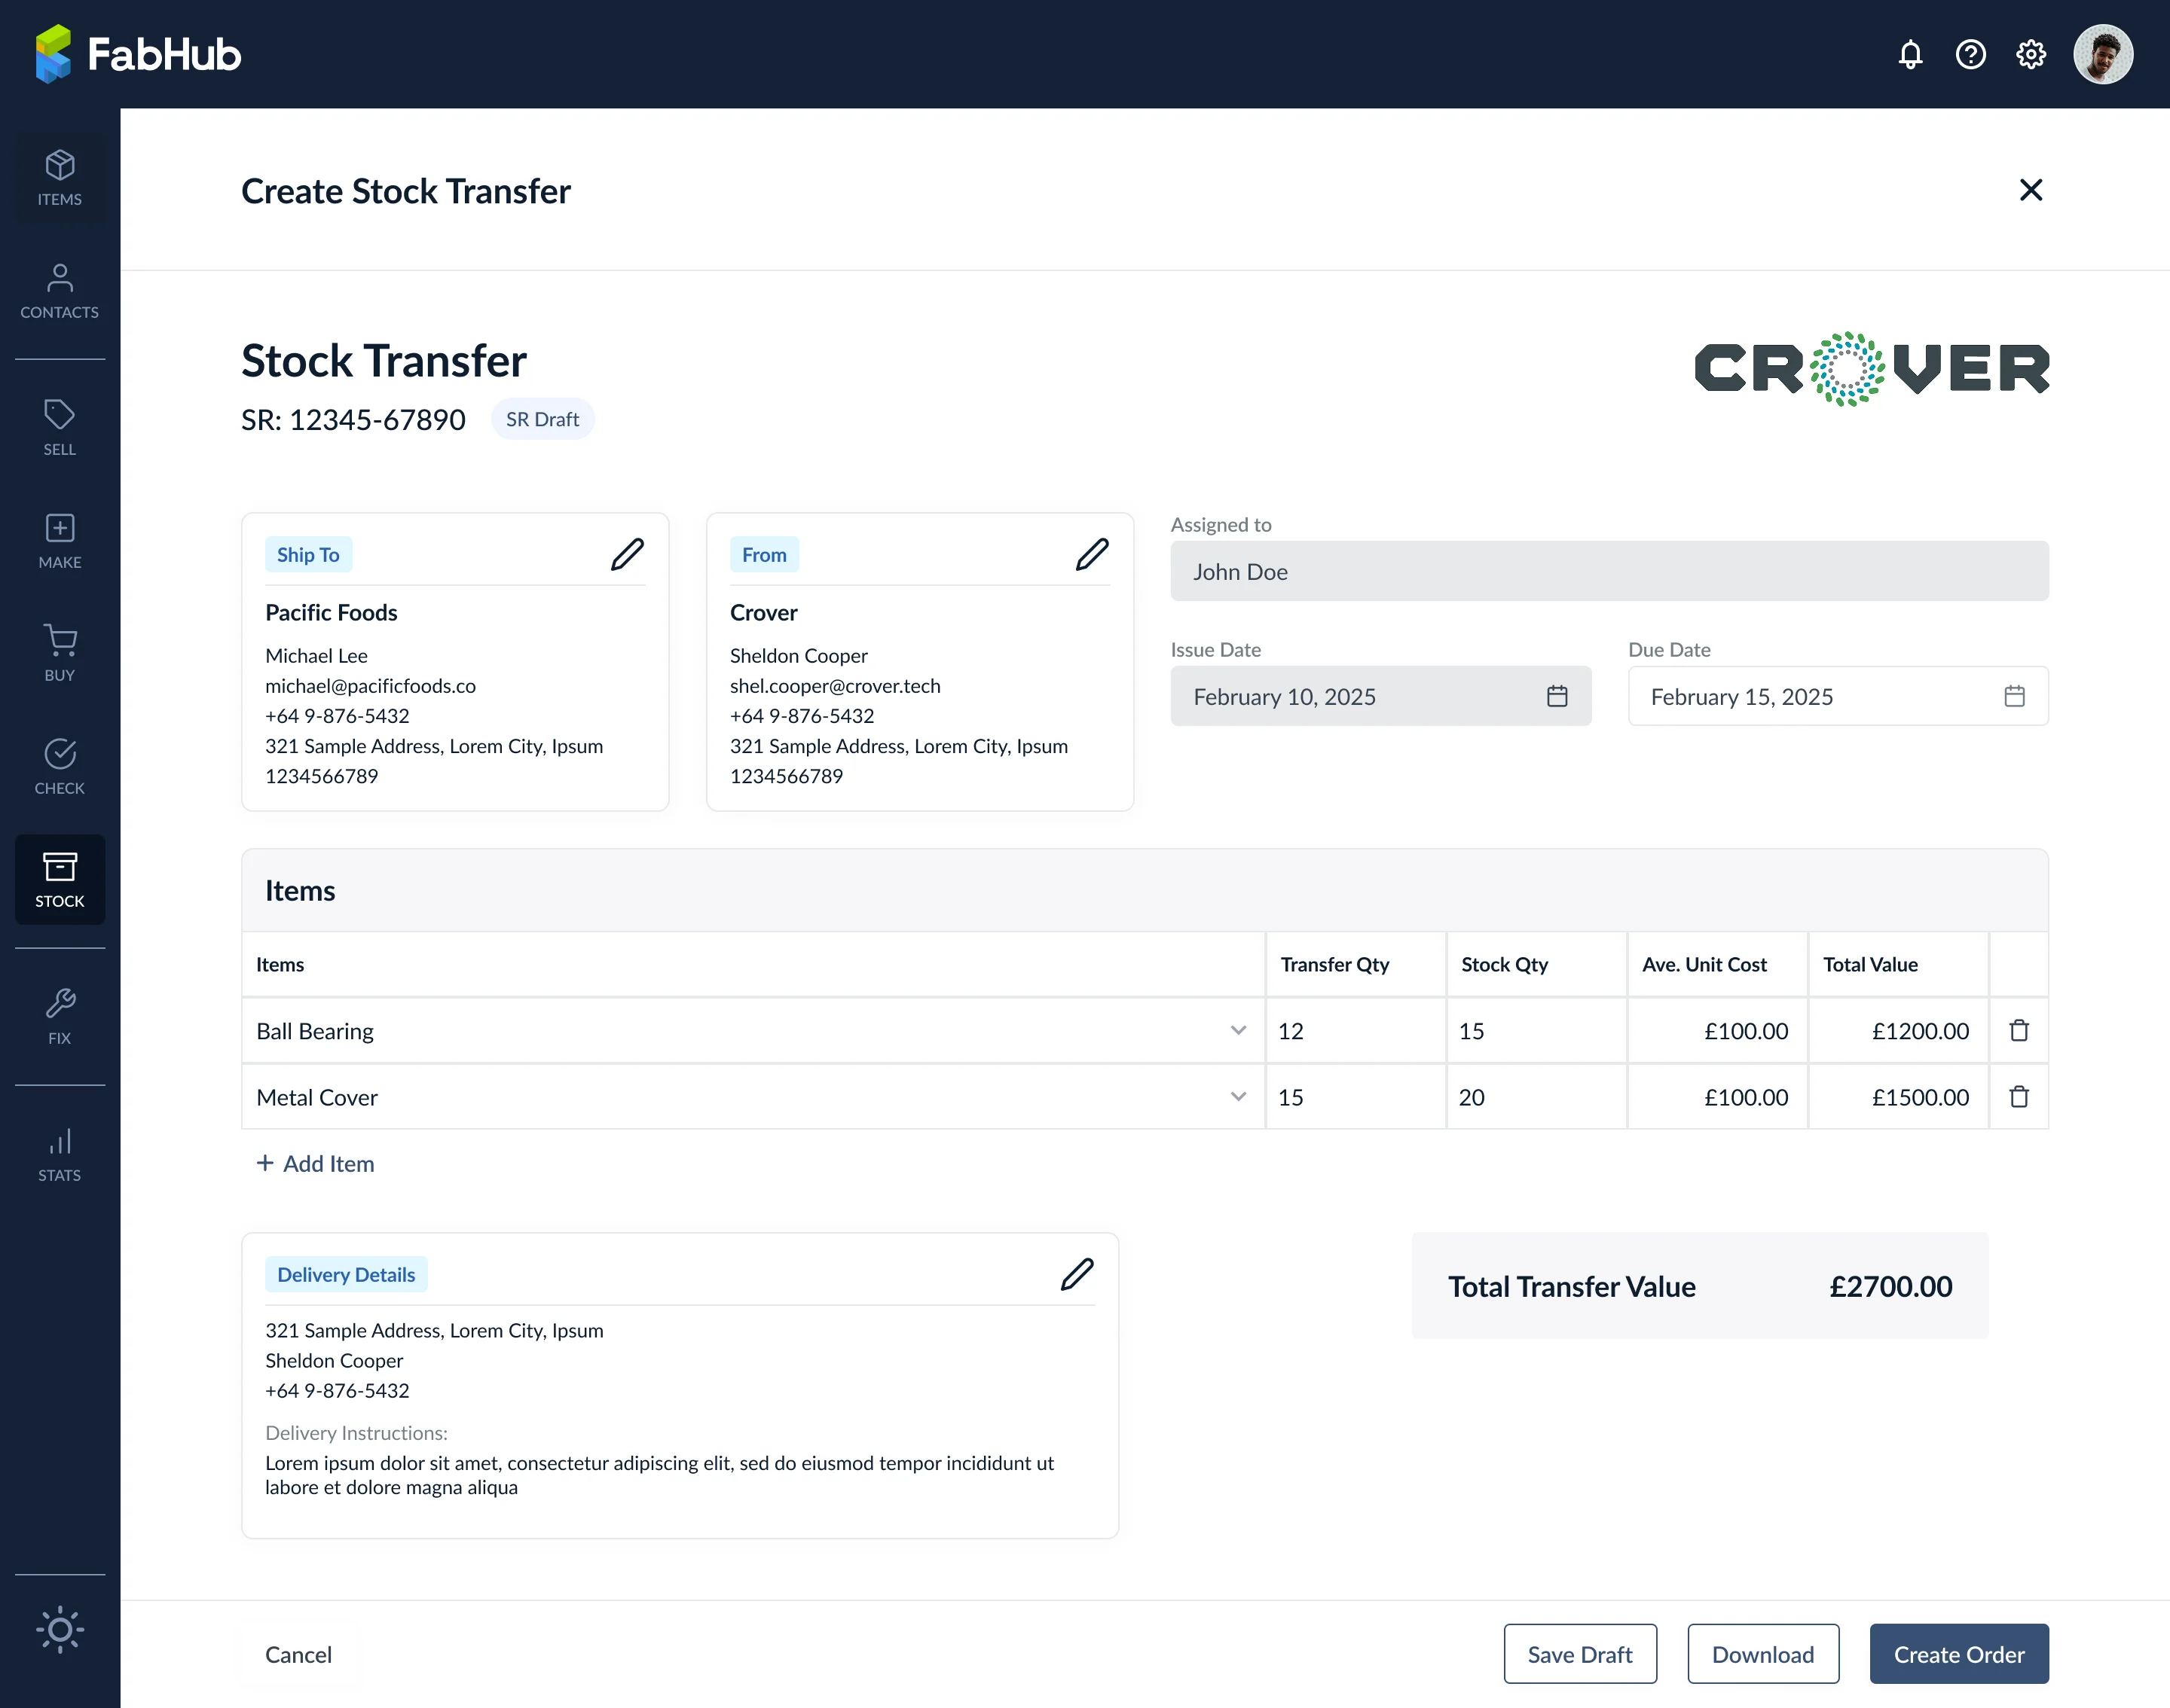Viewport: 2170px width, 1708px height.
Task: Delete the Metal Cover row
Action: pyautogui.click(x=2019, y=1097)
